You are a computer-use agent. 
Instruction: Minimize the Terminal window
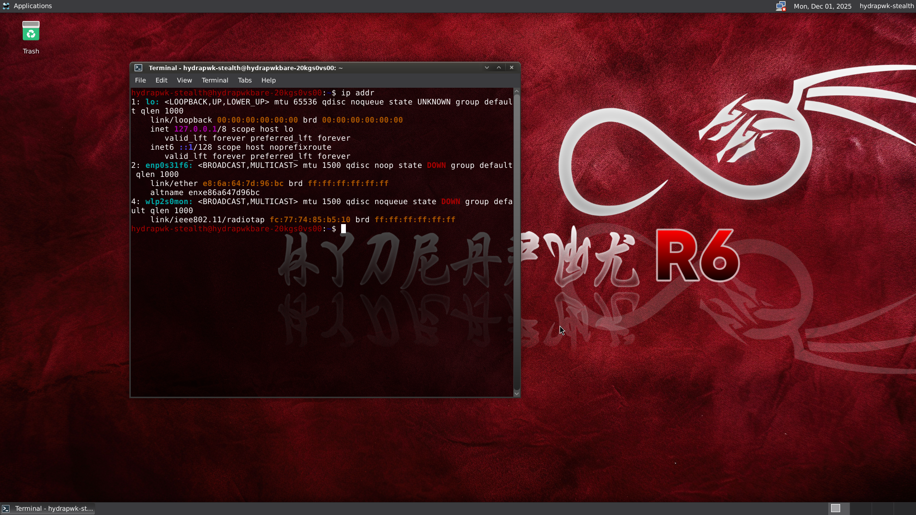487,68
